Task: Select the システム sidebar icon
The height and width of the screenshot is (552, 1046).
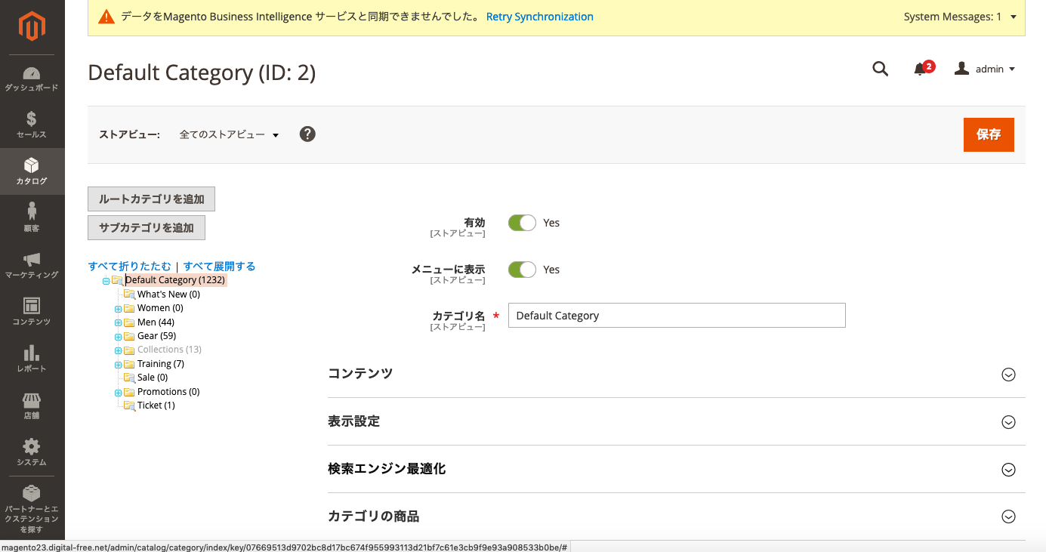Action: [x=32, y=447]
